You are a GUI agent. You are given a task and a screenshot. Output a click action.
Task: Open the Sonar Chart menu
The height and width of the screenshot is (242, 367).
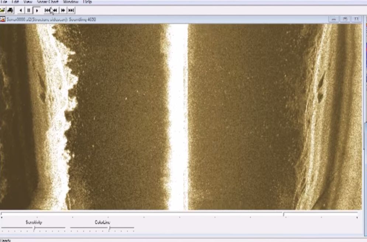[x=48, y=2]
